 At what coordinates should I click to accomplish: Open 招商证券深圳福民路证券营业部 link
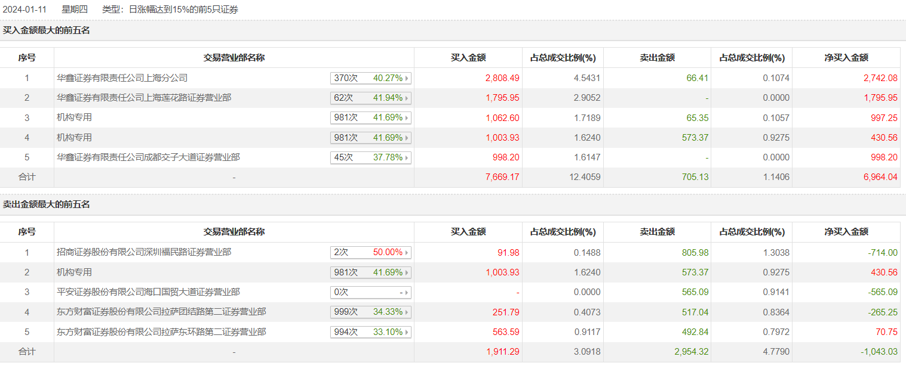point(144,252)
